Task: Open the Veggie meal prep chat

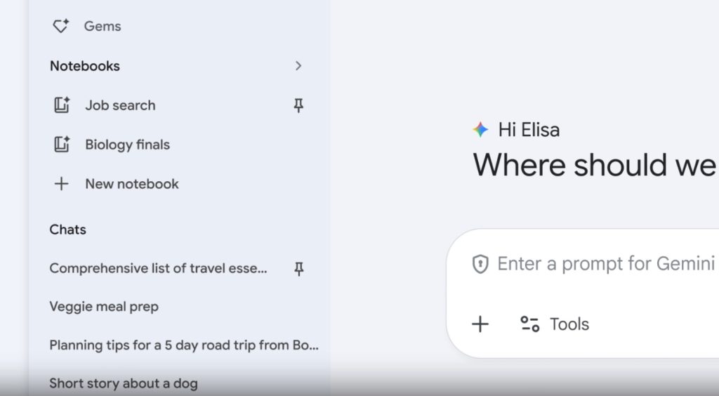Action: coord(104,307)
